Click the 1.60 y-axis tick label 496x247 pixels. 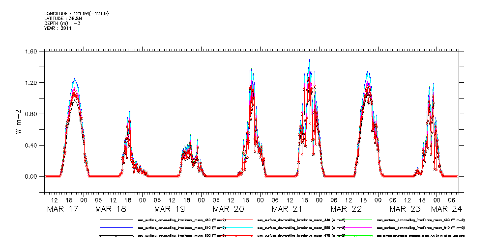point(31,51)
